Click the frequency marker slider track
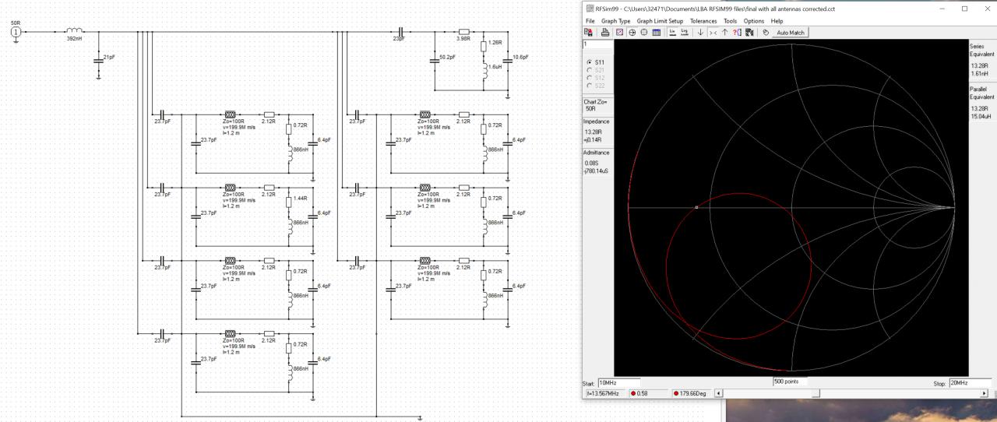Image resolution: width=997 pixels, height=422 pixels. tap(849, 393)
